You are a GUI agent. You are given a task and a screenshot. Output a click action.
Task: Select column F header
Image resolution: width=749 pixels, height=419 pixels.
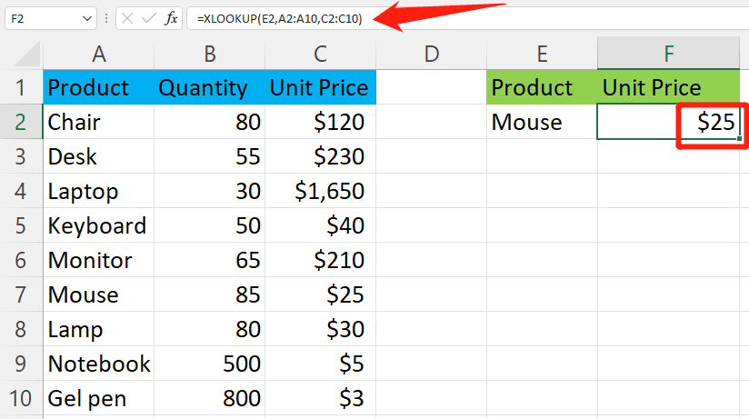669,55
